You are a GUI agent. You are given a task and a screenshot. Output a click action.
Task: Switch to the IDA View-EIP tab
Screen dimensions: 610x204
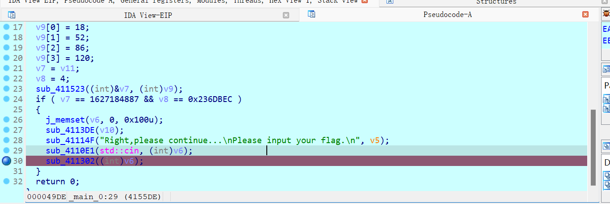[x=147, y=16]
